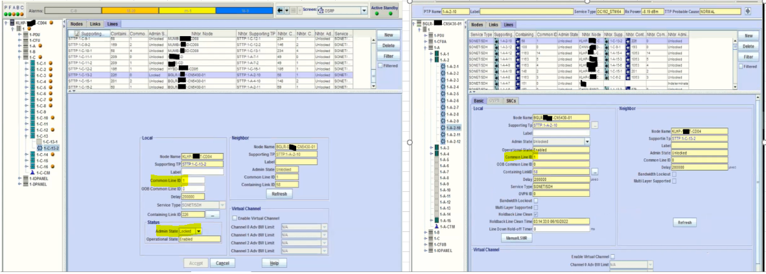
Task: Click the 1-A-CTM module icon
Action: click(436, 226)
